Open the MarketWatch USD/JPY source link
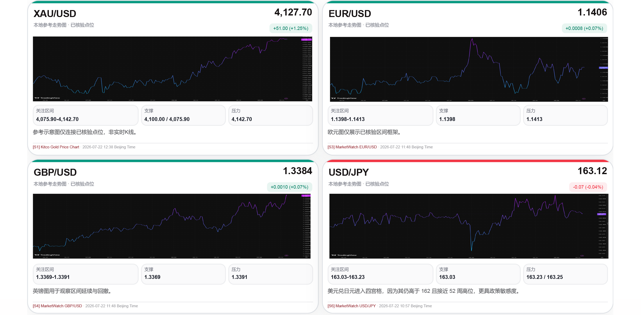This screenshot has height=315, width=641. 352,306
